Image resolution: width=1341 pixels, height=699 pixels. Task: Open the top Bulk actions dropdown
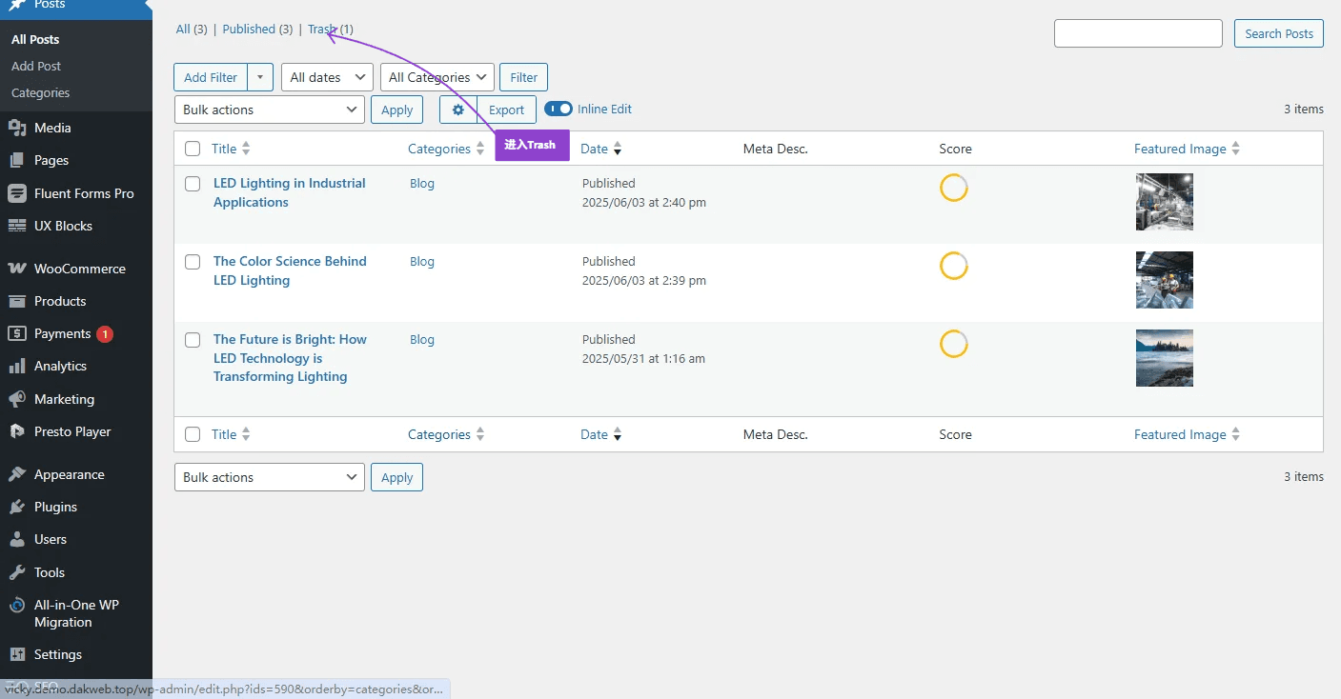[269, 110]
